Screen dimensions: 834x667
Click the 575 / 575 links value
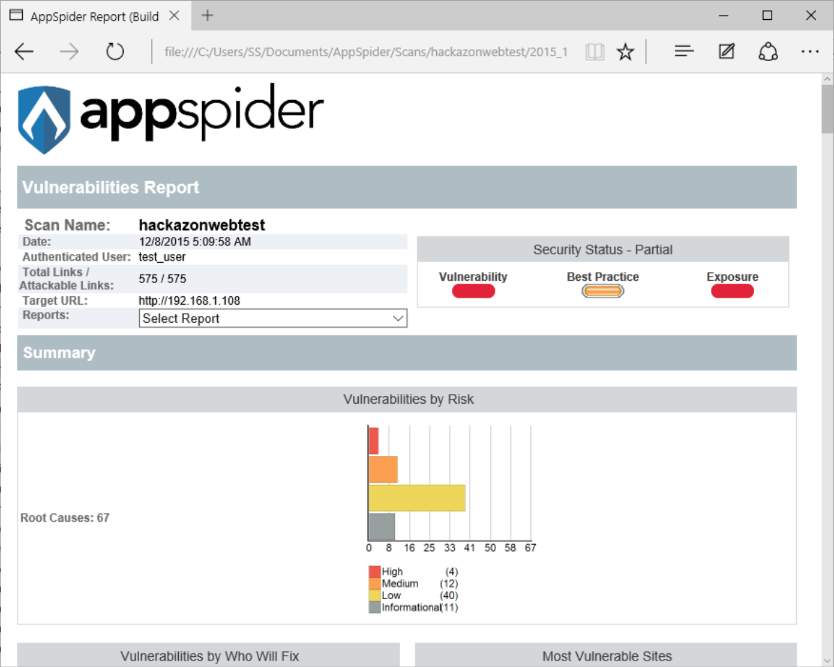click(x=163, y=279)
